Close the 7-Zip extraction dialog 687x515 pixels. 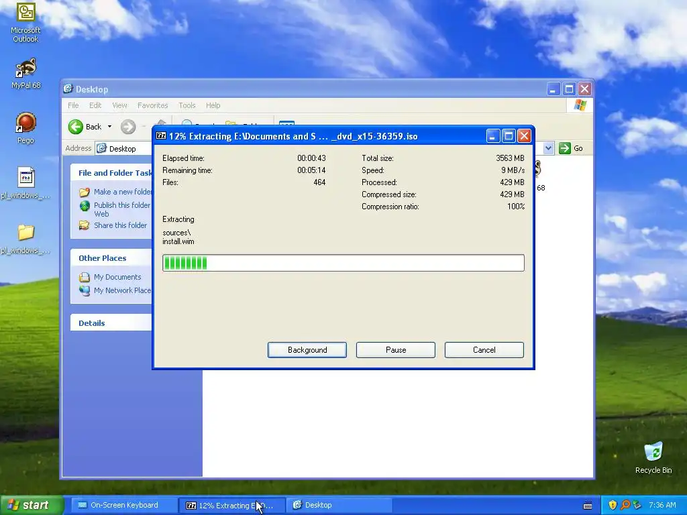coord(524,135)
